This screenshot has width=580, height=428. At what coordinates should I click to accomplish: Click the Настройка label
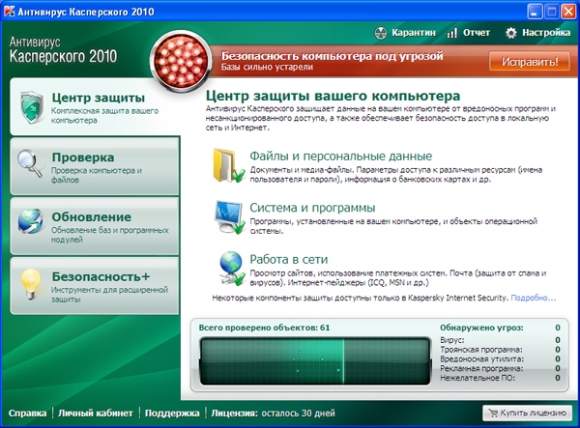546,33
